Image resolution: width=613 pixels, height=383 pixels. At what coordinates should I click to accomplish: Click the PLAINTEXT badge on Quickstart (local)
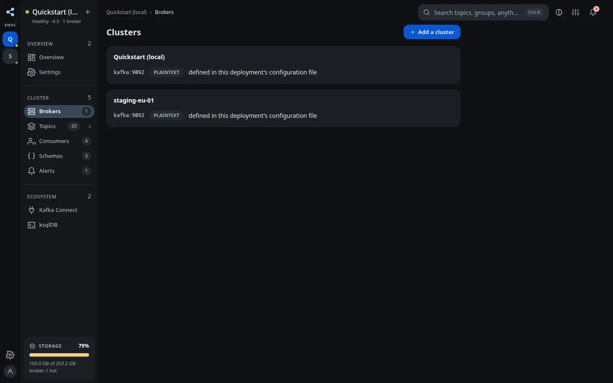166,72
